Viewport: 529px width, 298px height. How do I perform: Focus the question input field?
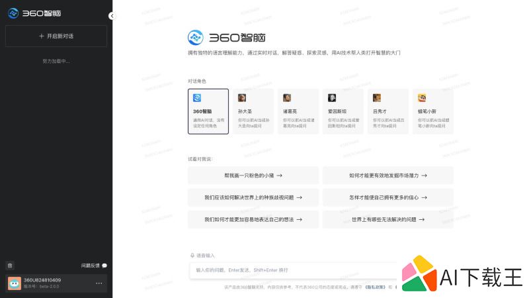click(x=293, y=270)
